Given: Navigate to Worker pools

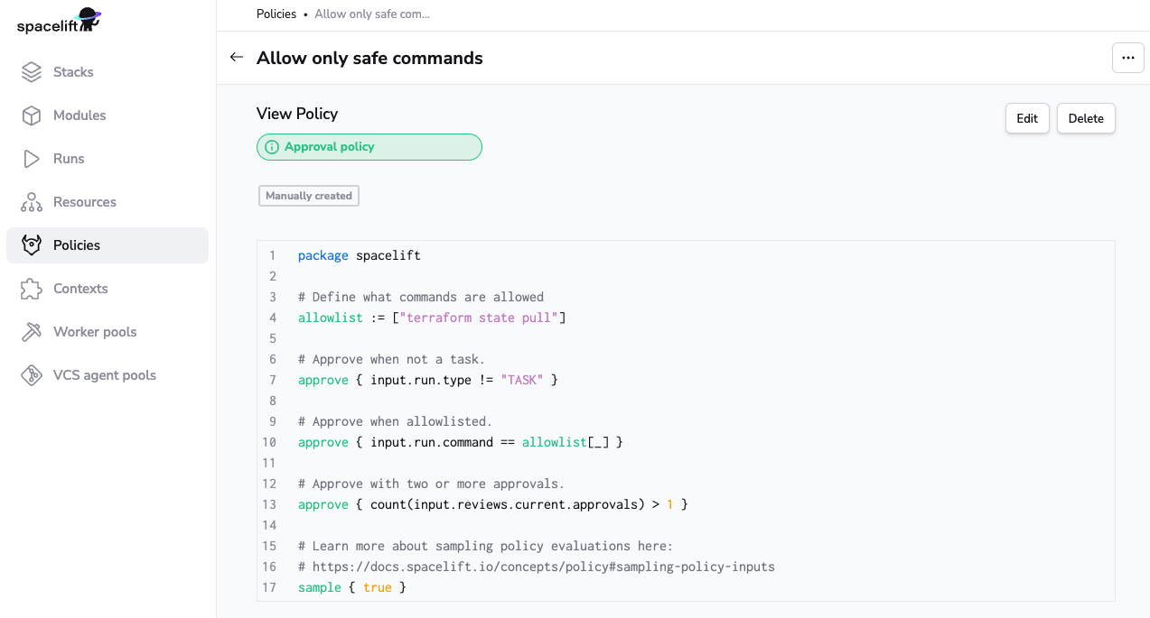Looking at the screenshot, I should tap(95, 332).
